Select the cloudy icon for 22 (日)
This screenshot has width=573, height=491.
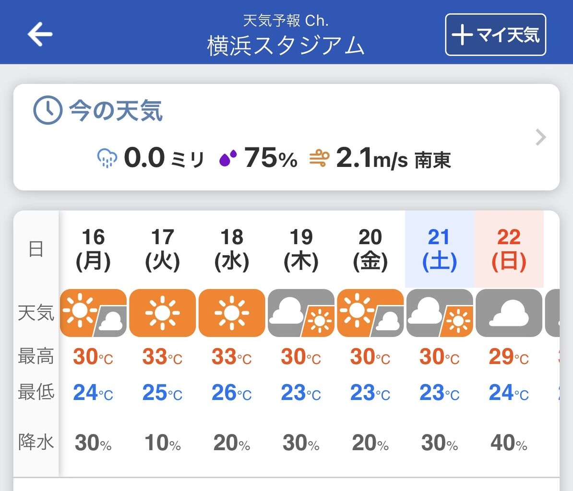pos(509,313)
